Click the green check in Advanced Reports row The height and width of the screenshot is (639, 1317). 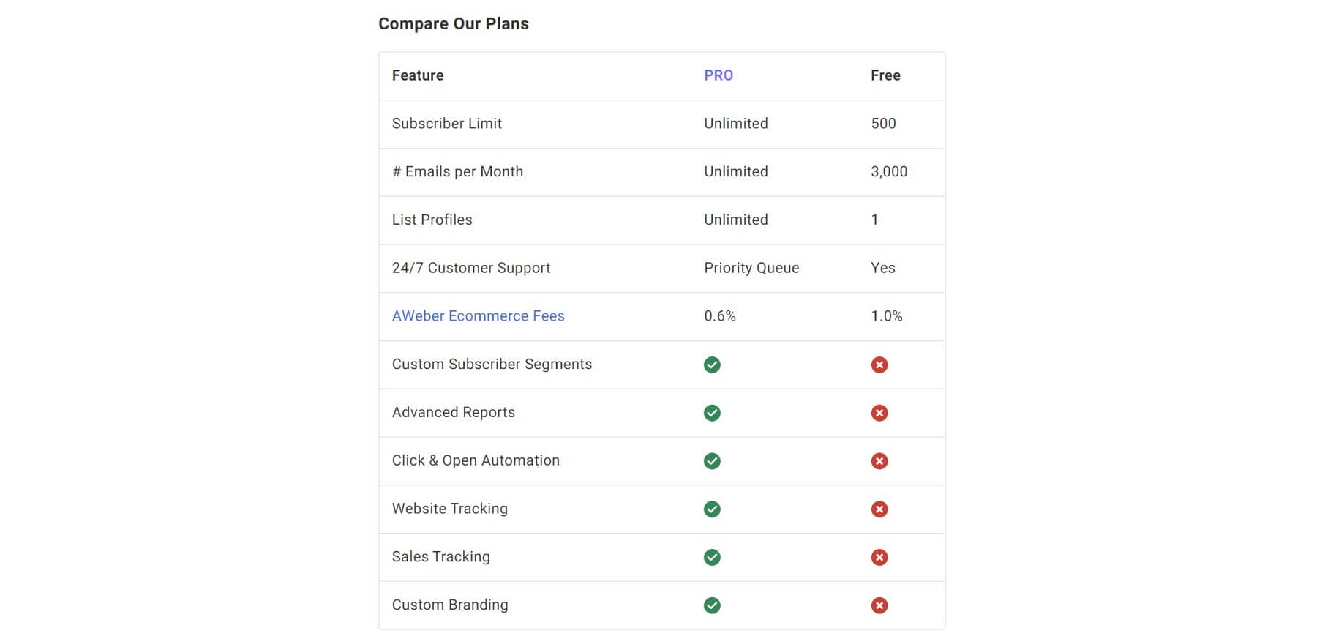coord(712,413)
